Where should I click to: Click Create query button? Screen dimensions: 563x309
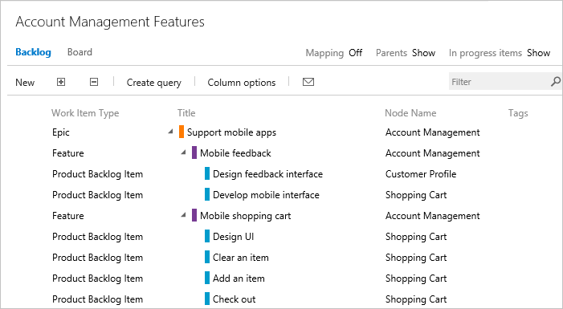[153, 83]
